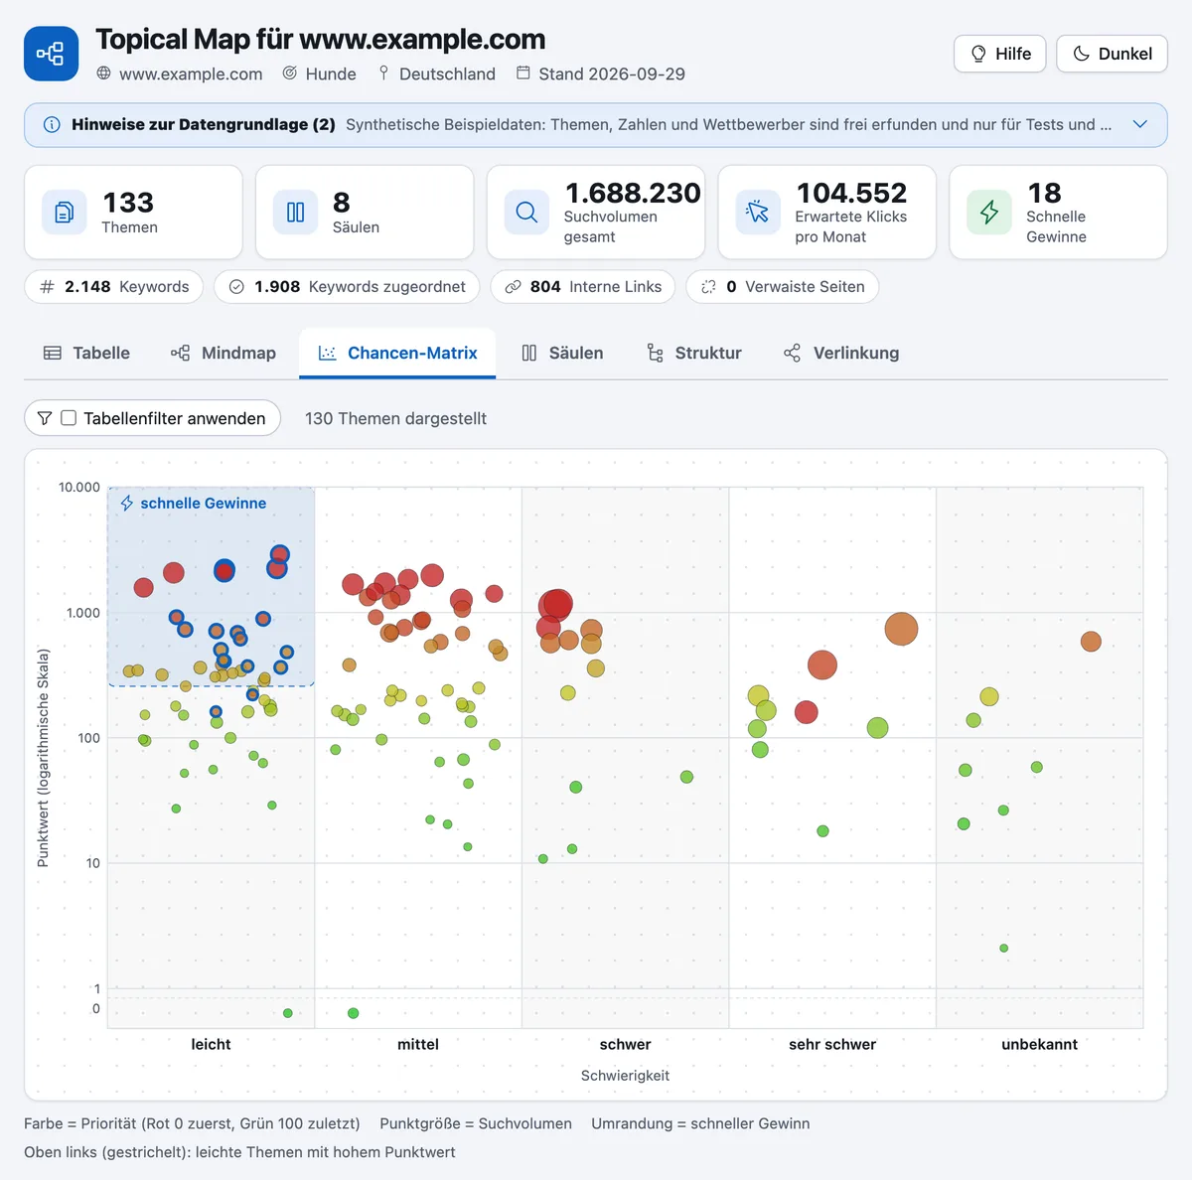Switch to the Mindmap tab
This screenshot has width=1192, height=1180.
tap(223, 353)
